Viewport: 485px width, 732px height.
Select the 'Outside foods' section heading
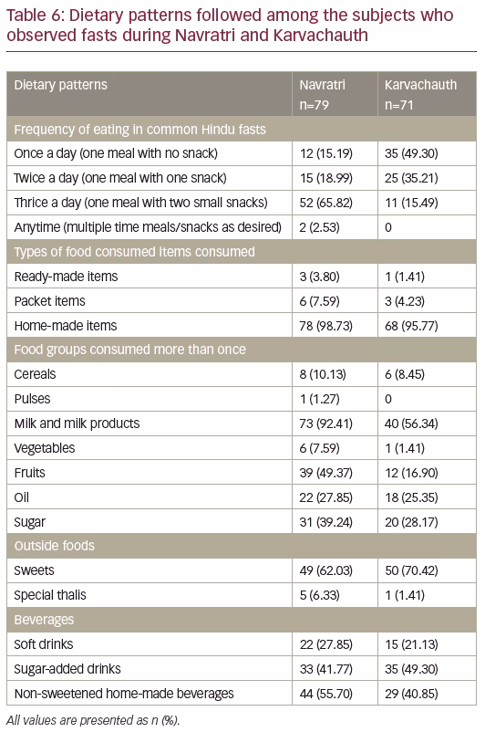[54, 546]
